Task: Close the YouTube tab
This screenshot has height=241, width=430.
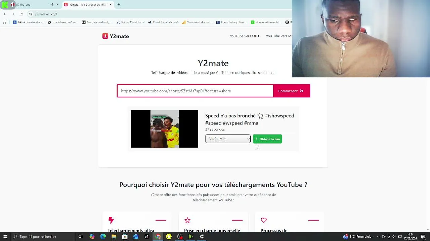Action: click(57, 5)
